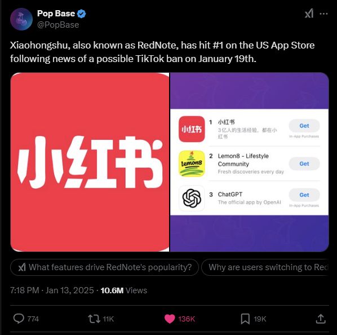Open the App Store ranking screenshot
The width and height of the screenshot is (337, 335).
(249, 162)
